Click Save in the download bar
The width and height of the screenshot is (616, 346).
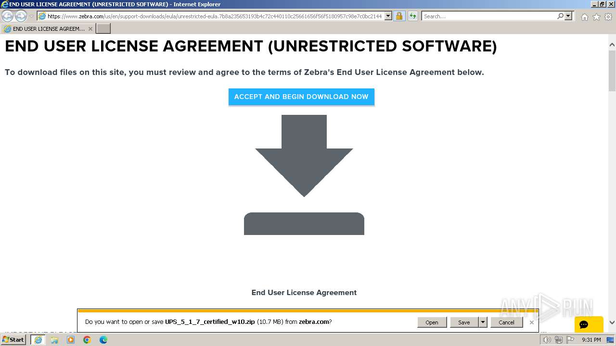point(464,322)
